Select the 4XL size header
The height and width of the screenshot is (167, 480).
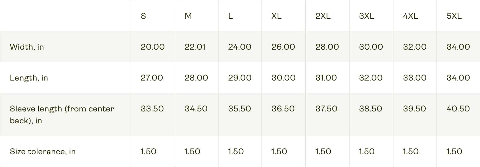click(x=410, y=16)
